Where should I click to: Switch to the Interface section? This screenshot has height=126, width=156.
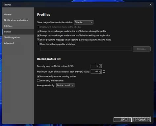pos(18,26)
